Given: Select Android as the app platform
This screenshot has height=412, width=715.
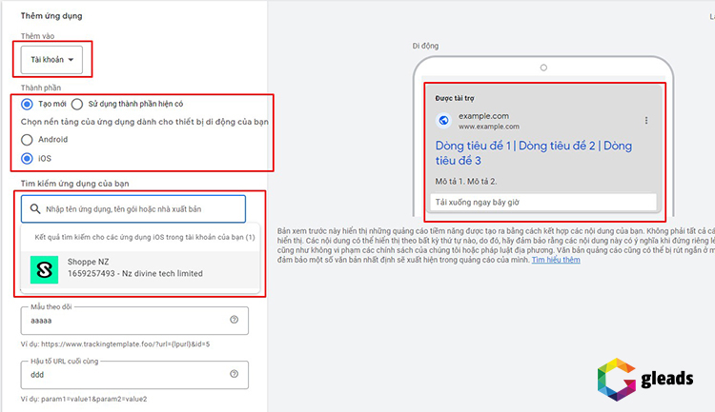Looking at the screenshot, I should 28,139.
